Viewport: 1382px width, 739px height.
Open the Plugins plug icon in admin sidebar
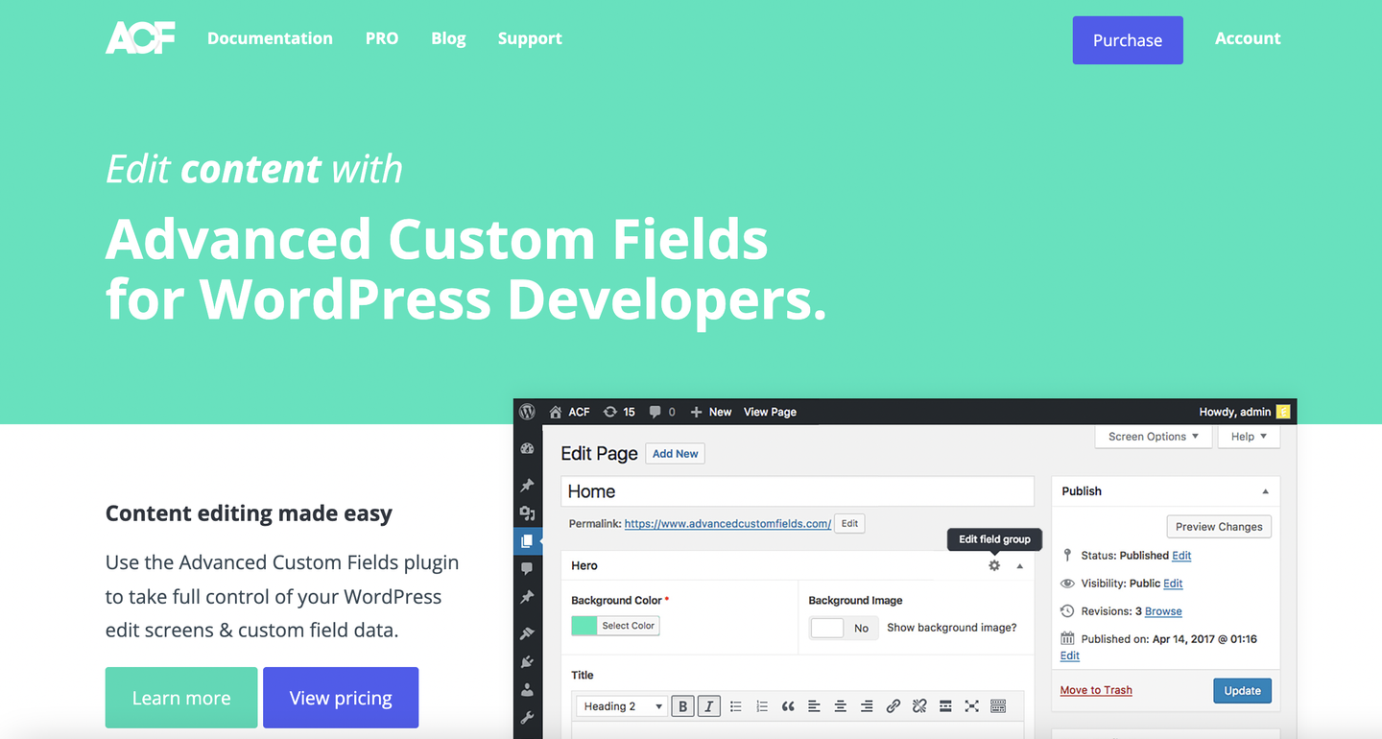point(527,661)
